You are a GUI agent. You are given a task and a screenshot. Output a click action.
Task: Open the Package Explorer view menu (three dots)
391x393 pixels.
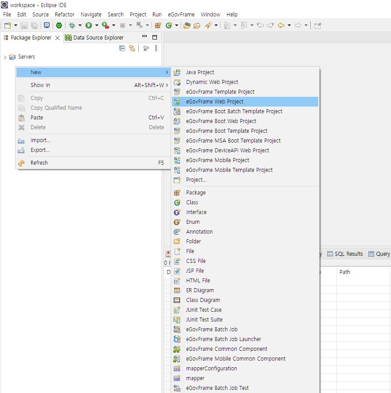click(x=156, y=48)
